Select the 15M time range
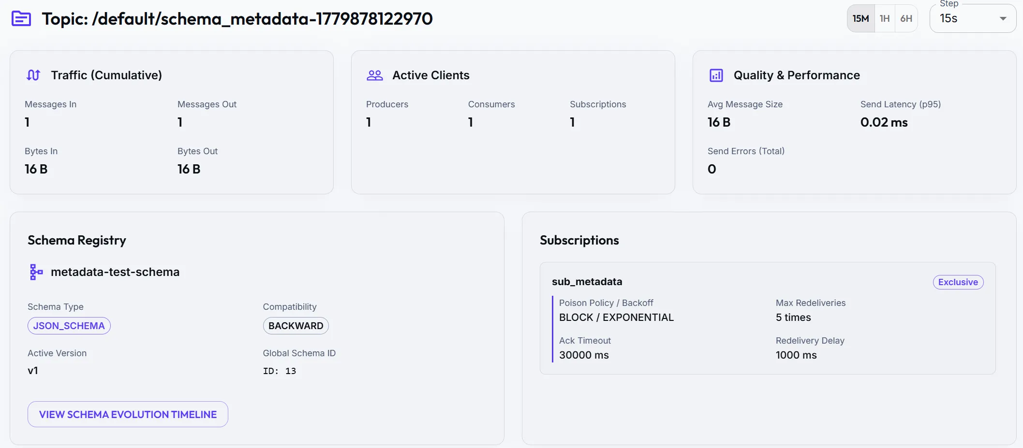The height and width of the screenshot is (448, 1023). tap(861, 18)
